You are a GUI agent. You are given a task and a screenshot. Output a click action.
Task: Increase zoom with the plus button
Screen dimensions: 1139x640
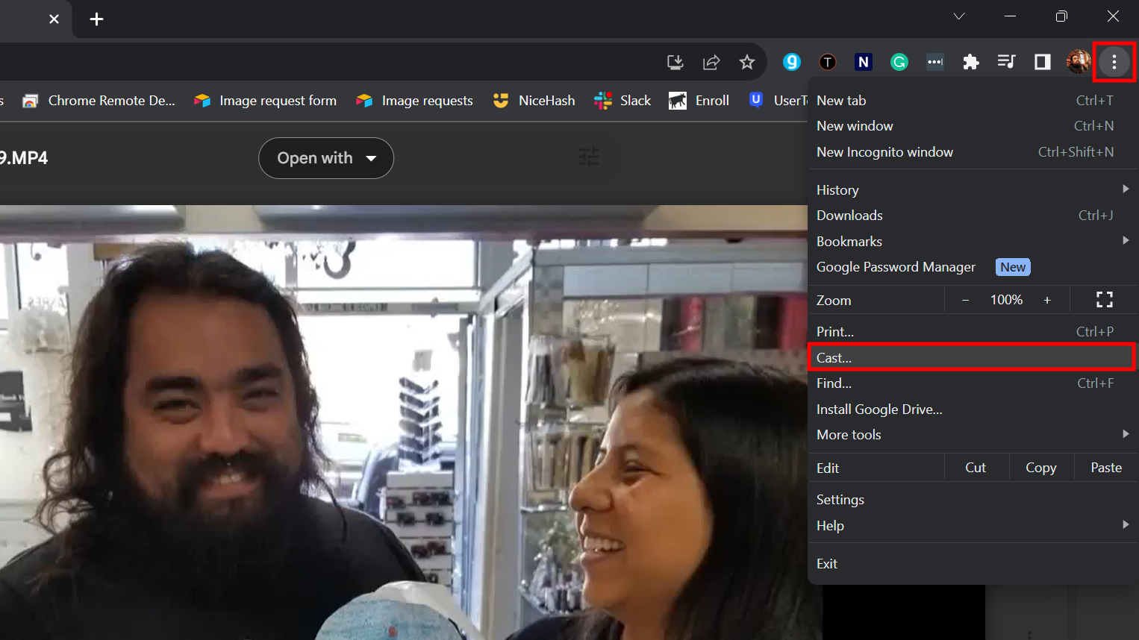(1047, 300)
